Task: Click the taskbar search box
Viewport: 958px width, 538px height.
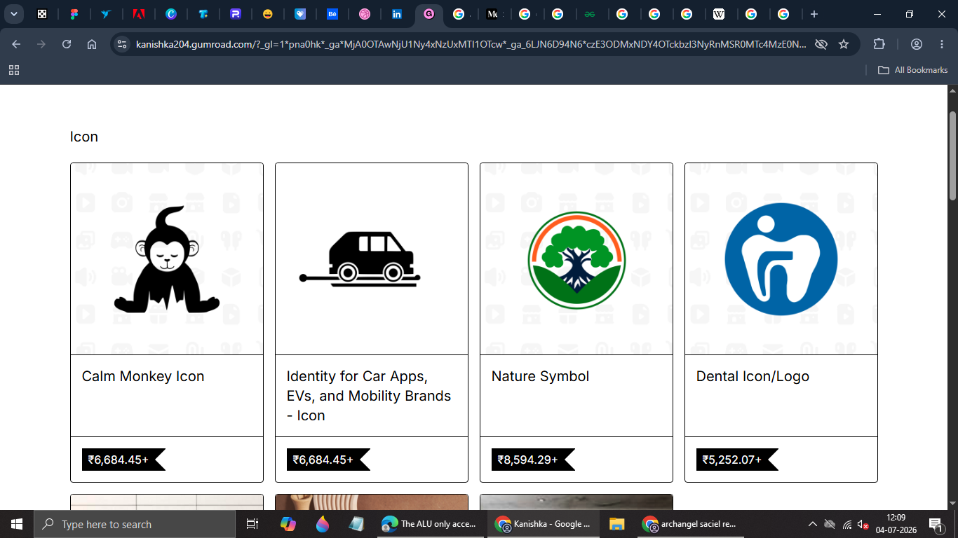Action: (x=134, y=524)
